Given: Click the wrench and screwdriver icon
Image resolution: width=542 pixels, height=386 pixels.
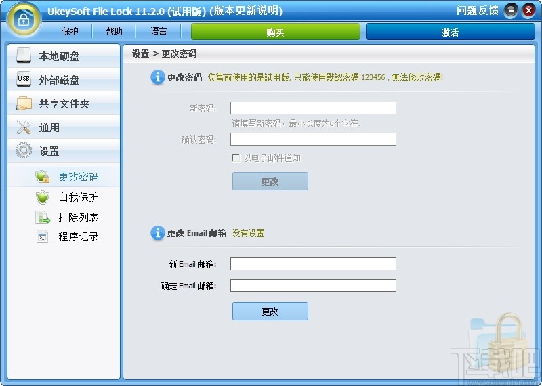Looking at the screenshot, I should pyautogui.click(x=24, y=127).
